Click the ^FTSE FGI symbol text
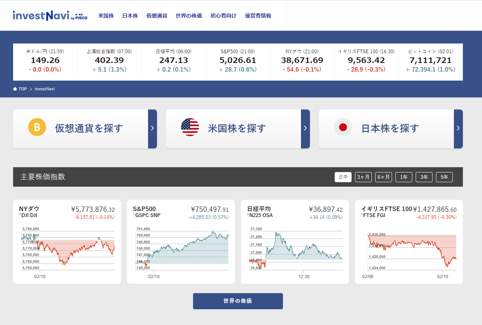 pos(373,216)
